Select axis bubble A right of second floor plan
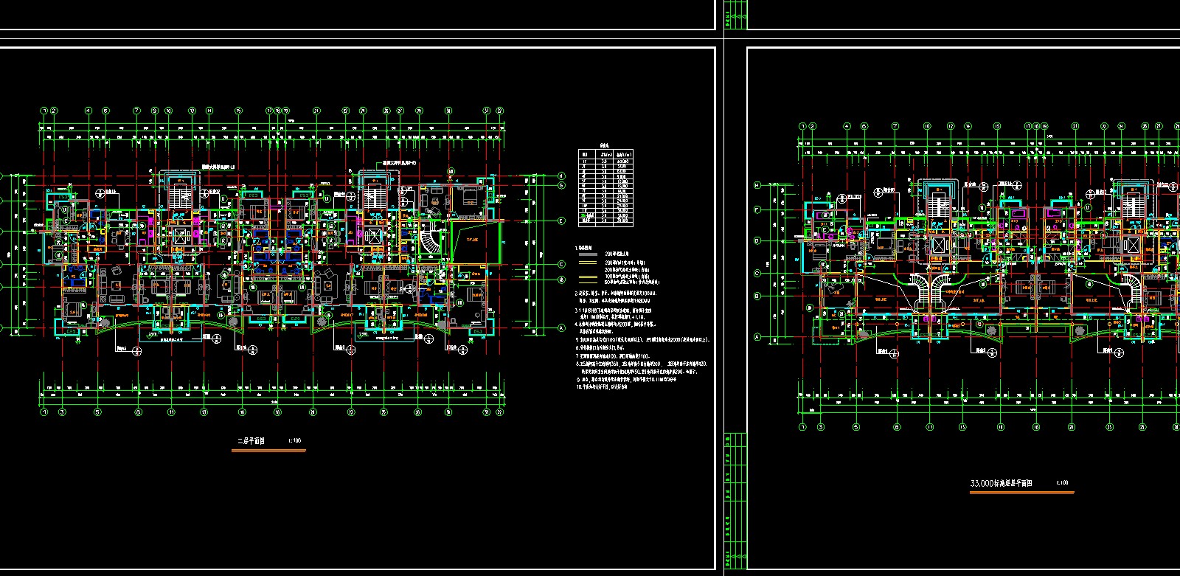This screenshot has width=1180, height=576. pyautogui.click(x=561, y=328)
